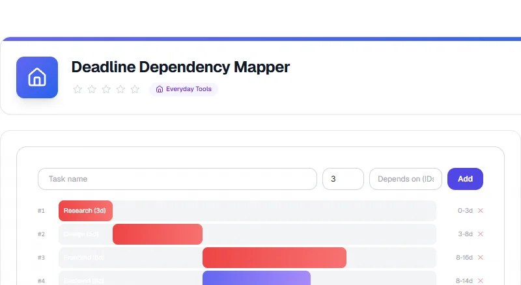521x285 pixels.
Task: Select the purple bar in row #4
Action: click(257, 278)
